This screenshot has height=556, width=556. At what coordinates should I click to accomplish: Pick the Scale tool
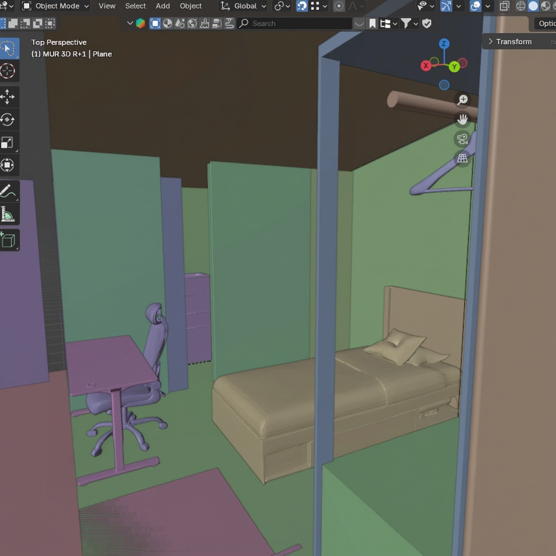coord(8,143)
